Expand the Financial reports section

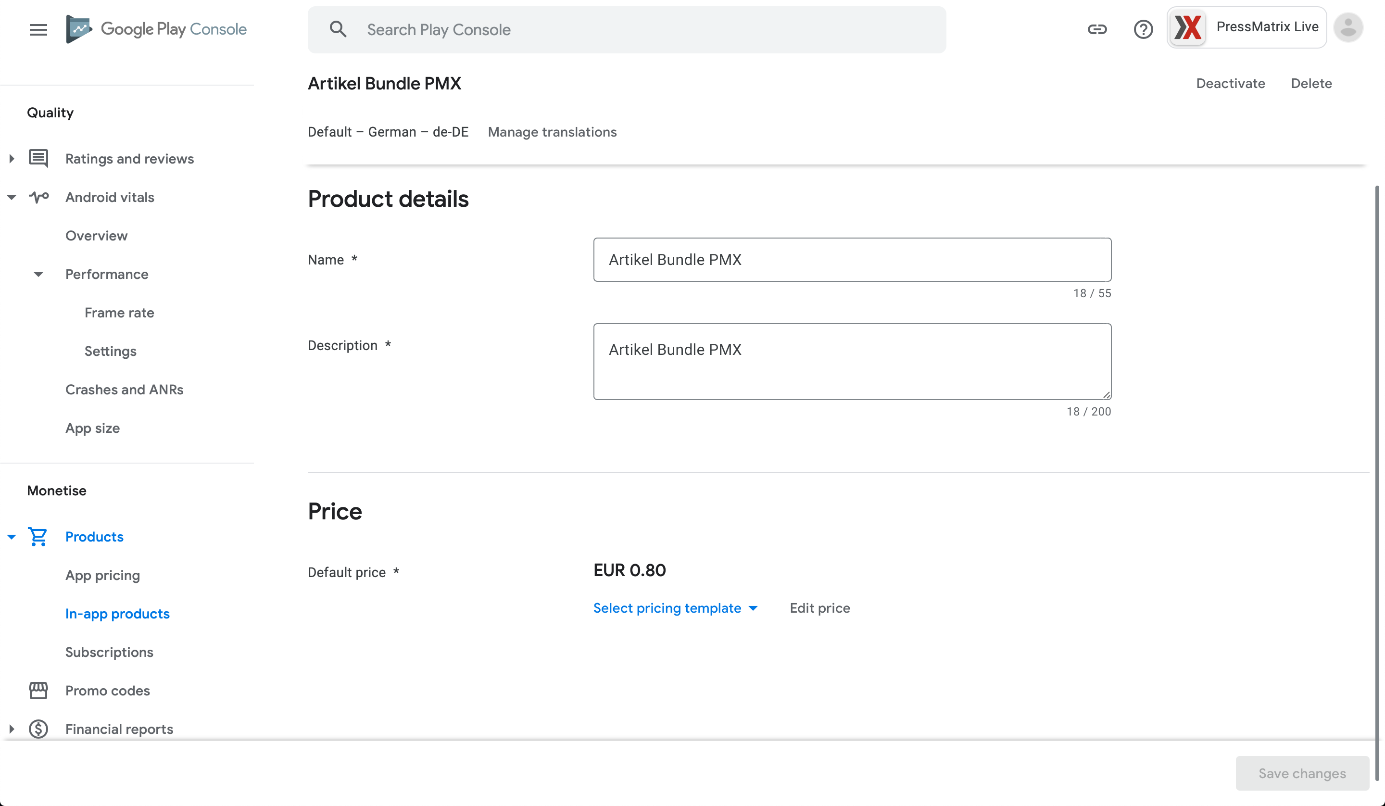[12, 729]
